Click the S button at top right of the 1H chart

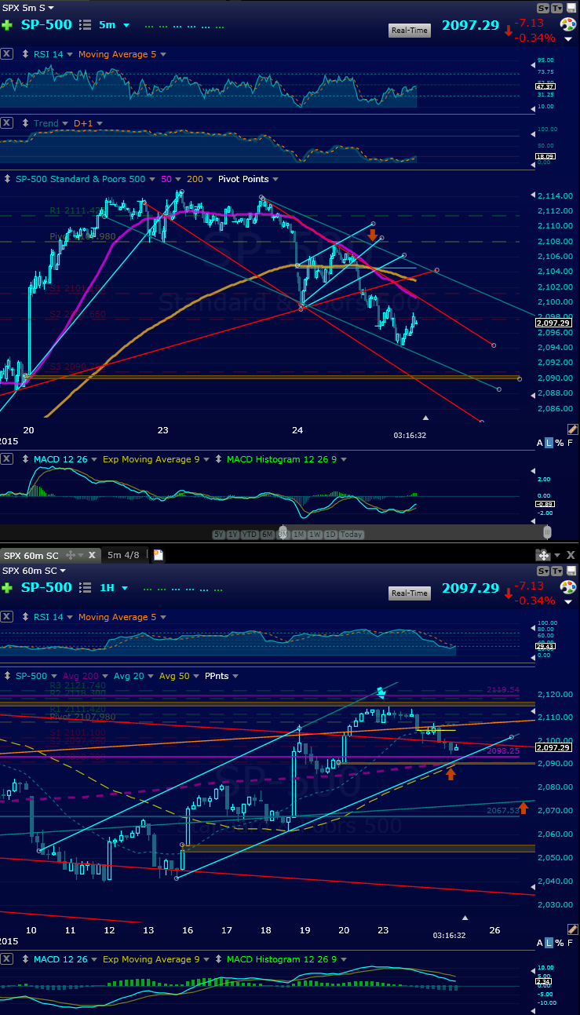pyautogui.click(x=543, y=570)
